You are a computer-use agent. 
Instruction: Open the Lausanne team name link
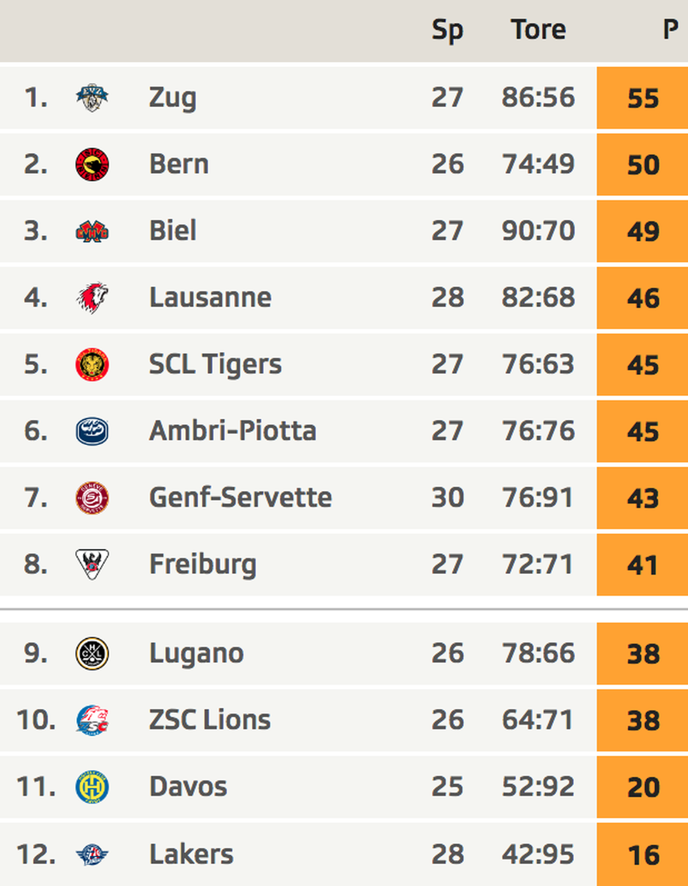point(210,298)
